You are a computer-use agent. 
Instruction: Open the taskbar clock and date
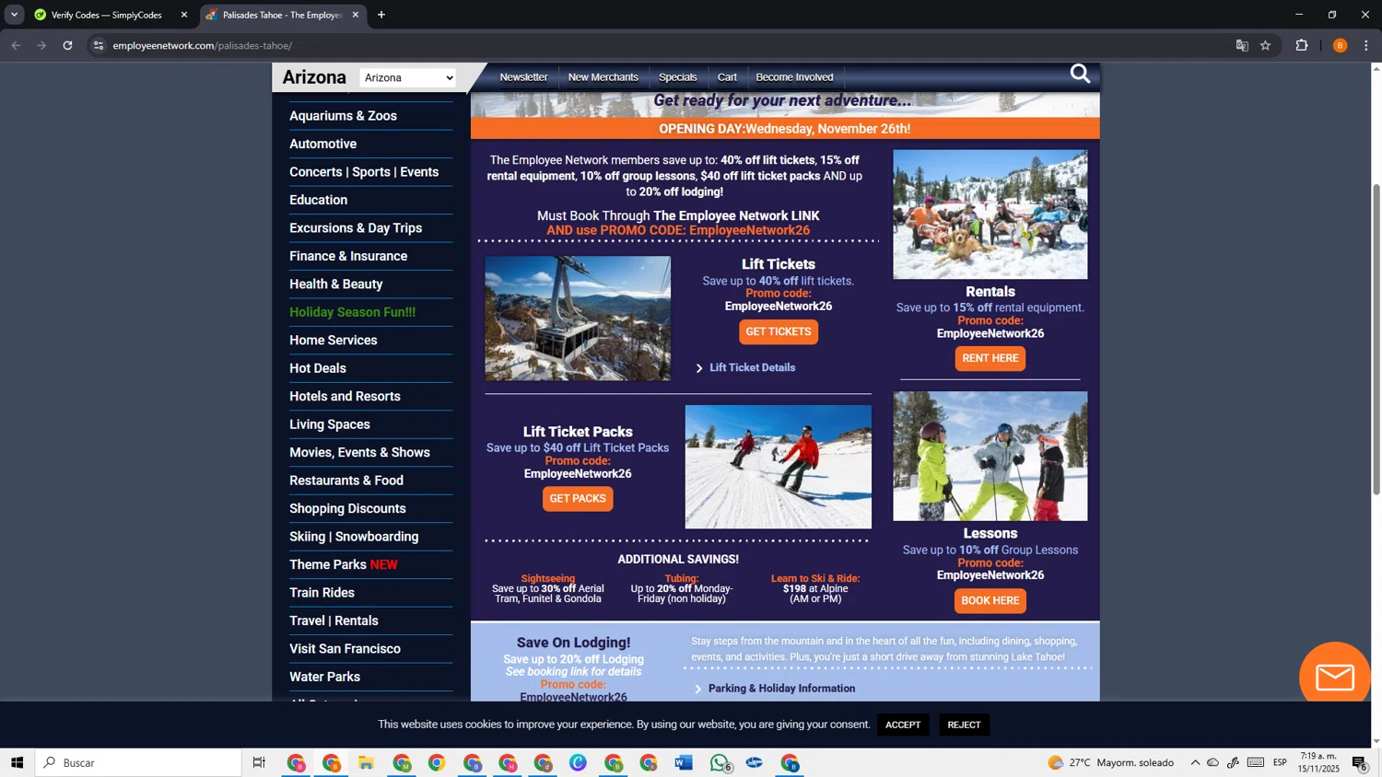click(1318, 762)
